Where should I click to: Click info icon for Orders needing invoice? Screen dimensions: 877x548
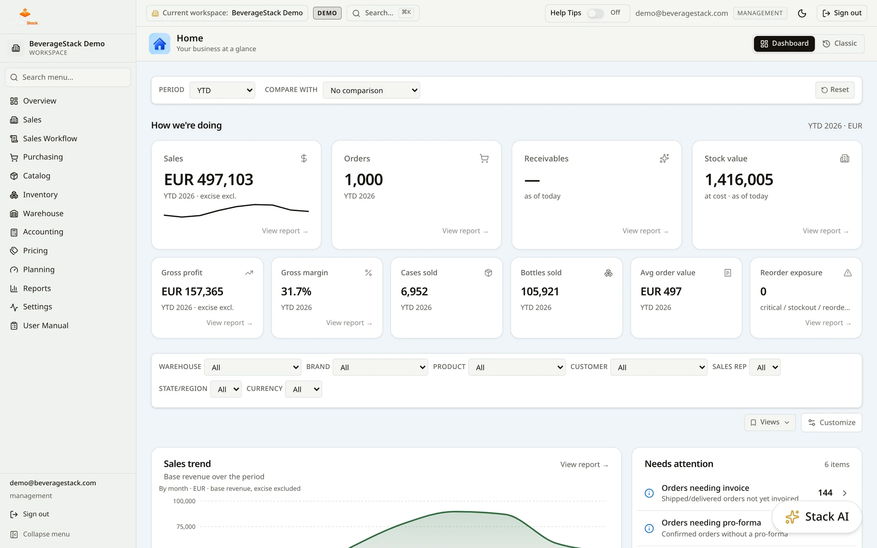649,493
